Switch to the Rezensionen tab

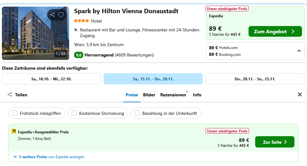pyautogui.click(x=173, y=95)
